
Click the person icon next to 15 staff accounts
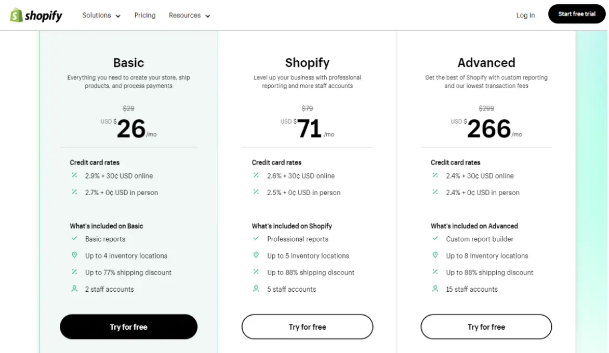pyautogui.click(x=435, y=289)
